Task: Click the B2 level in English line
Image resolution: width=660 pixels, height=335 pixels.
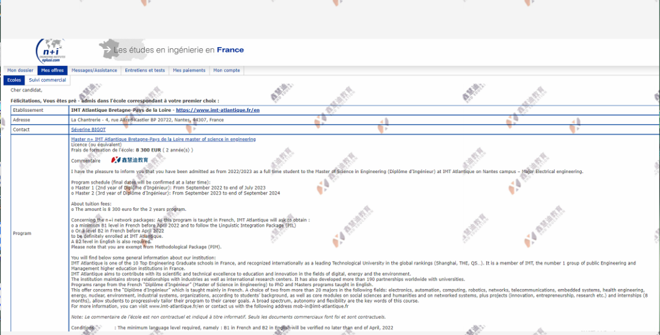Action: click(x=112, y=241)
